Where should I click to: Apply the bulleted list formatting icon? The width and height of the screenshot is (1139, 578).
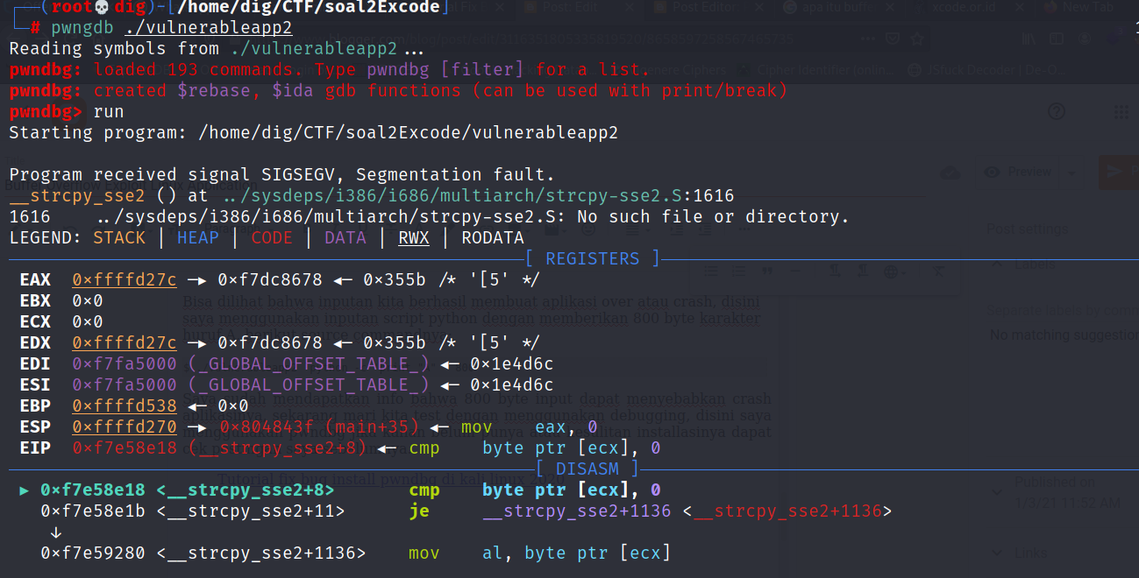[711, 271]
